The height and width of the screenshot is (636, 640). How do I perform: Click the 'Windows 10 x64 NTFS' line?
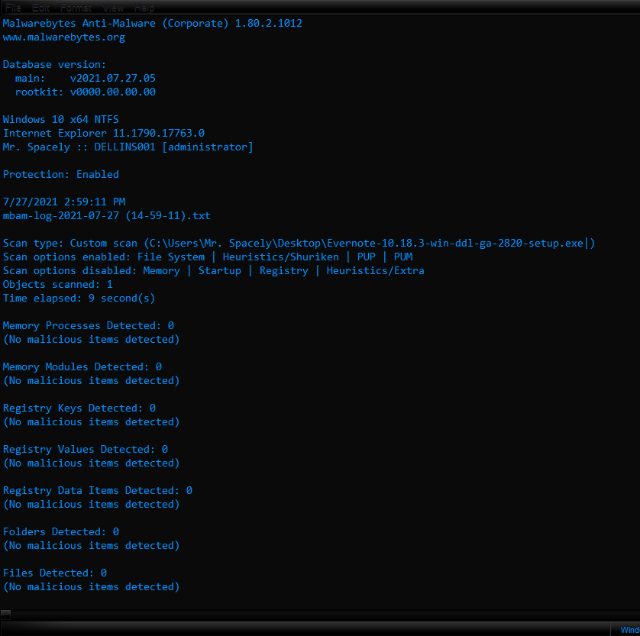(x=61, y=120)
